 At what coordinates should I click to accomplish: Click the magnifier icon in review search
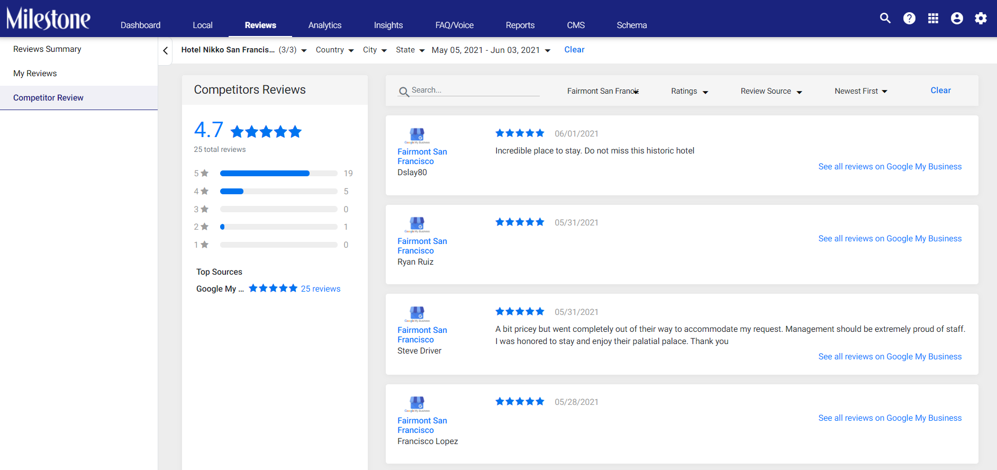pos(404,92)
